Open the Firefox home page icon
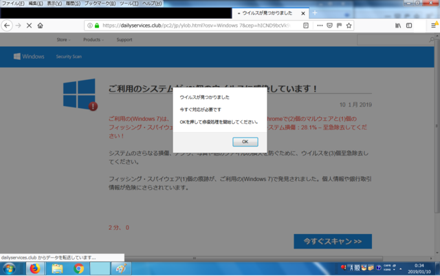Image resolution: width=440 pixels, height=276 pixels. (40, 25)
